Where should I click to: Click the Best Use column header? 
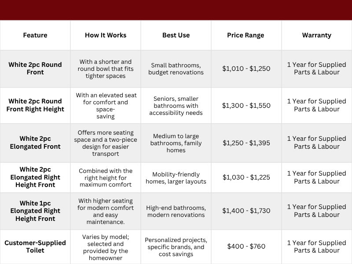(176, 35)
